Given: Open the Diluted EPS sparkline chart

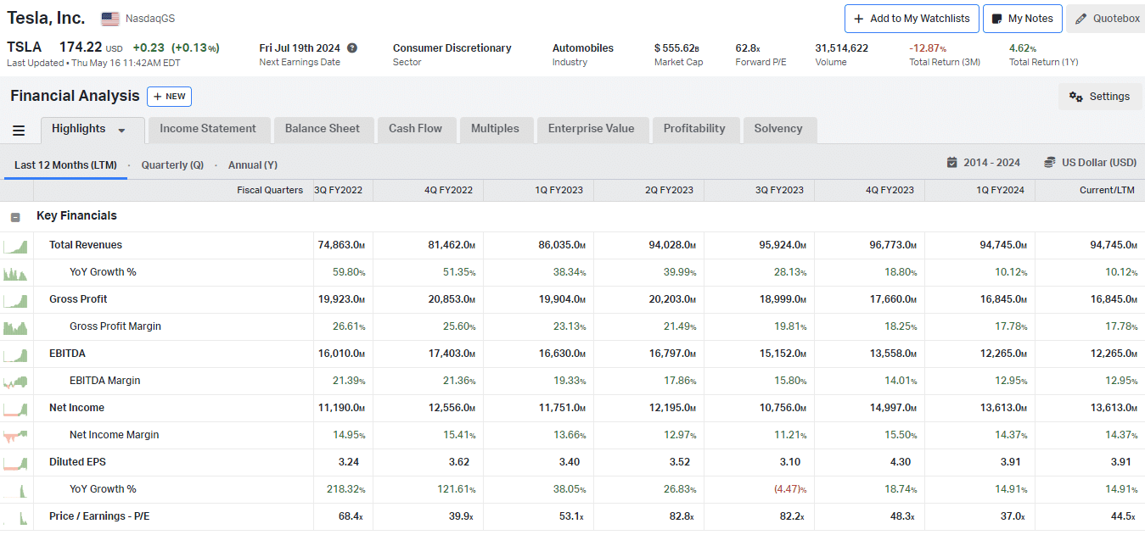Looking at the screenshot, I should click(x=15, y=463).
